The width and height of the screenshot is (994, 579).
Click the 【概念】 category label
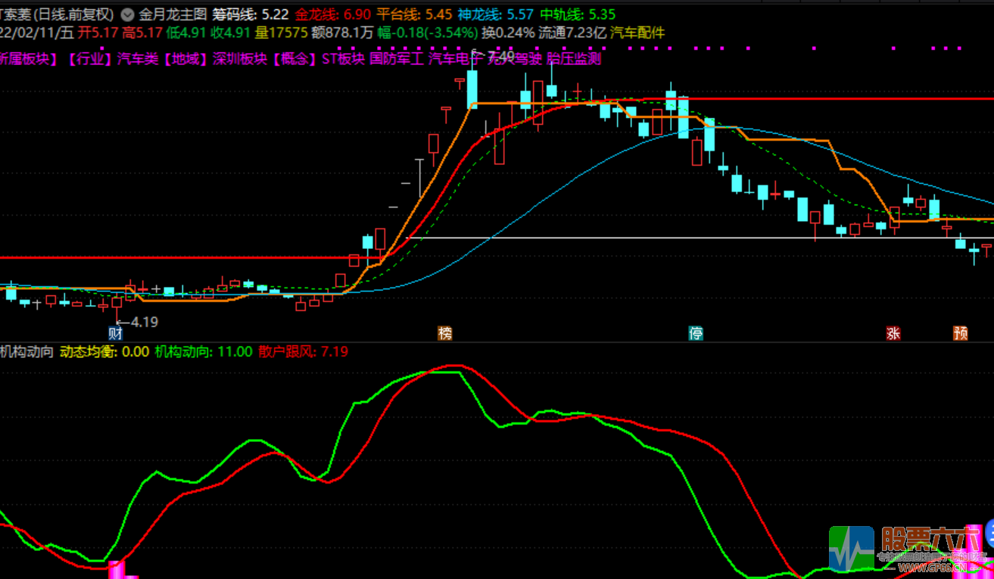[x=295, y=58]
